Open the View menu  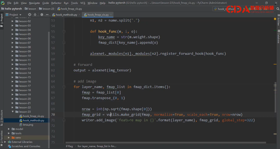24,3
